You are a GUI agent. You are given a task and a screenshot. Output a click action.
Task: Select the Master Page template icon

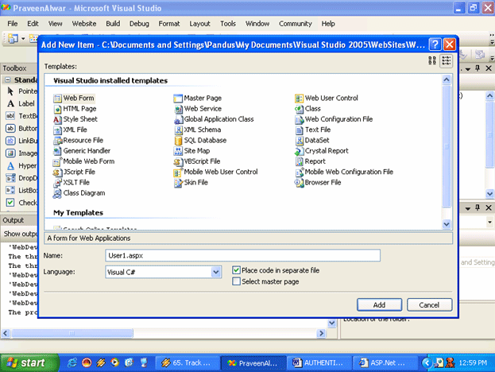pos(178,99)
